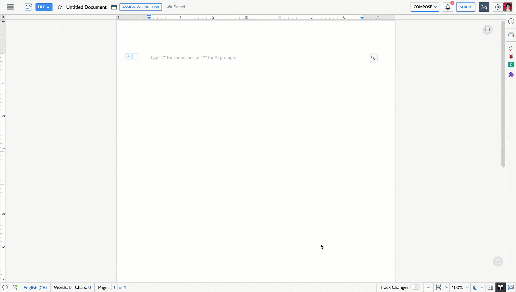Click the page number input field

114,287
